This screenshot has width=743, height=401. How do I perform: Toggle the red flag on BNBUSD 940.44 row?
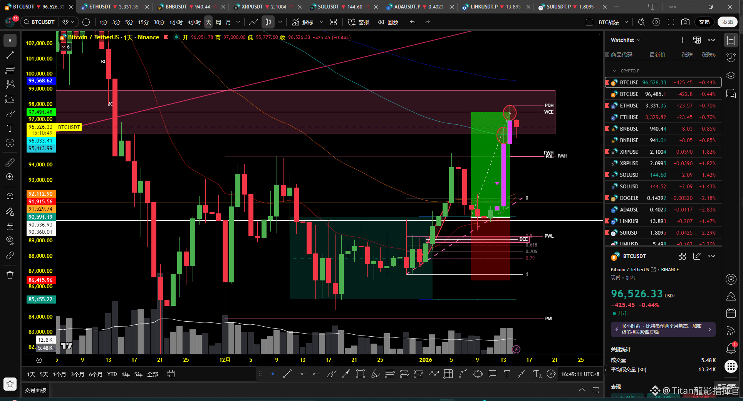coord(607,129)
